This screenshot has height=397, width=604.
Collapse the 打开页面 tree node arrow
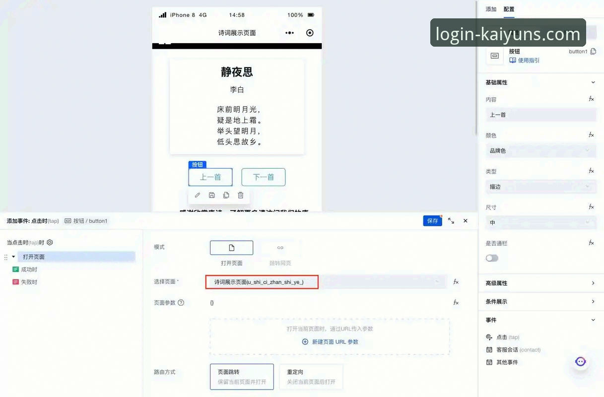pos(13,257)
